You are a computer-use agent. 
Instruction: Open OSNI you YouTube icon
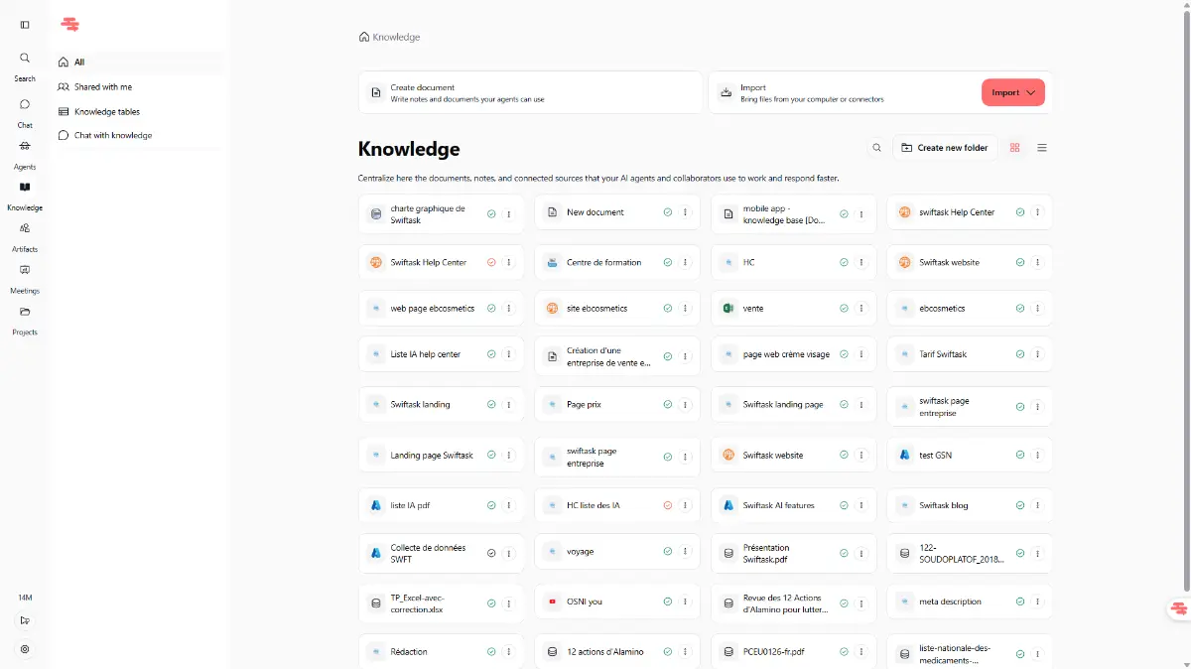[552, 602]
